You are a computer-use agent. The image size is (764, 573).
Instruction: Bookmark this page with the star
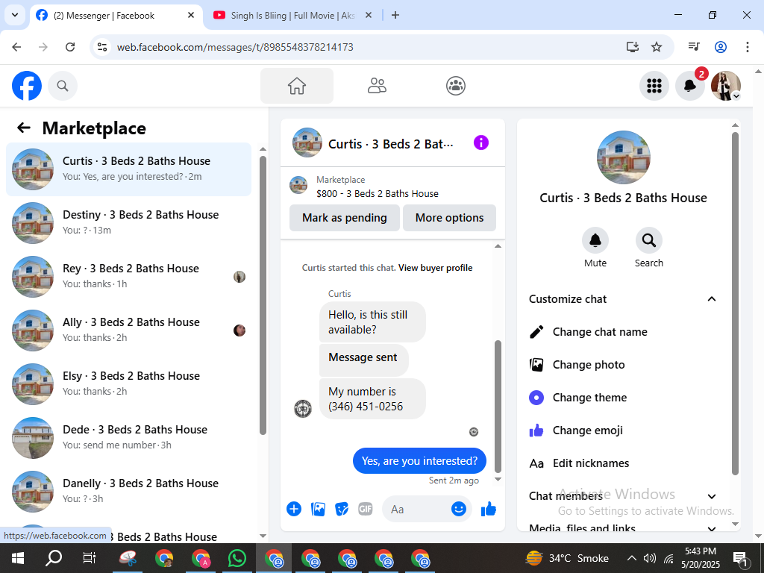coord(657,47)
